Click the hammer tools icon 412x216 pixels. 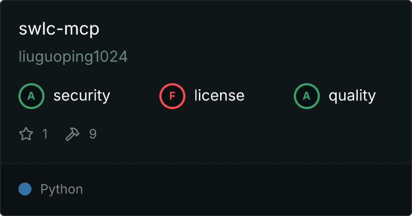point(72,134)
